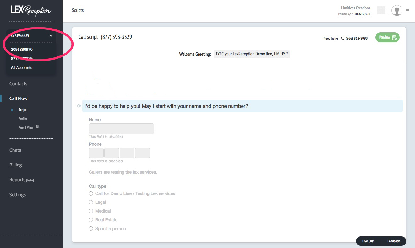Click the script step node marker
Image resolution: width=415 pixels, height=248 pixels.
tap(79, 106)
